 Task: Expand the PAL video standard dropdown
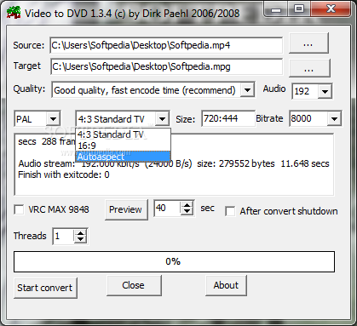pyautogui.click(x=53, y=119)
